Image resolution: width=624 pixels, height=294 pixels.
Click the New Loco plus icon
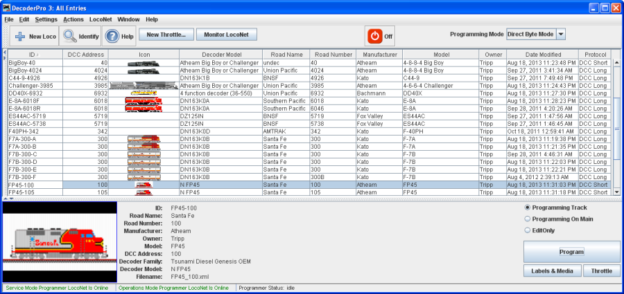(19, 36)
